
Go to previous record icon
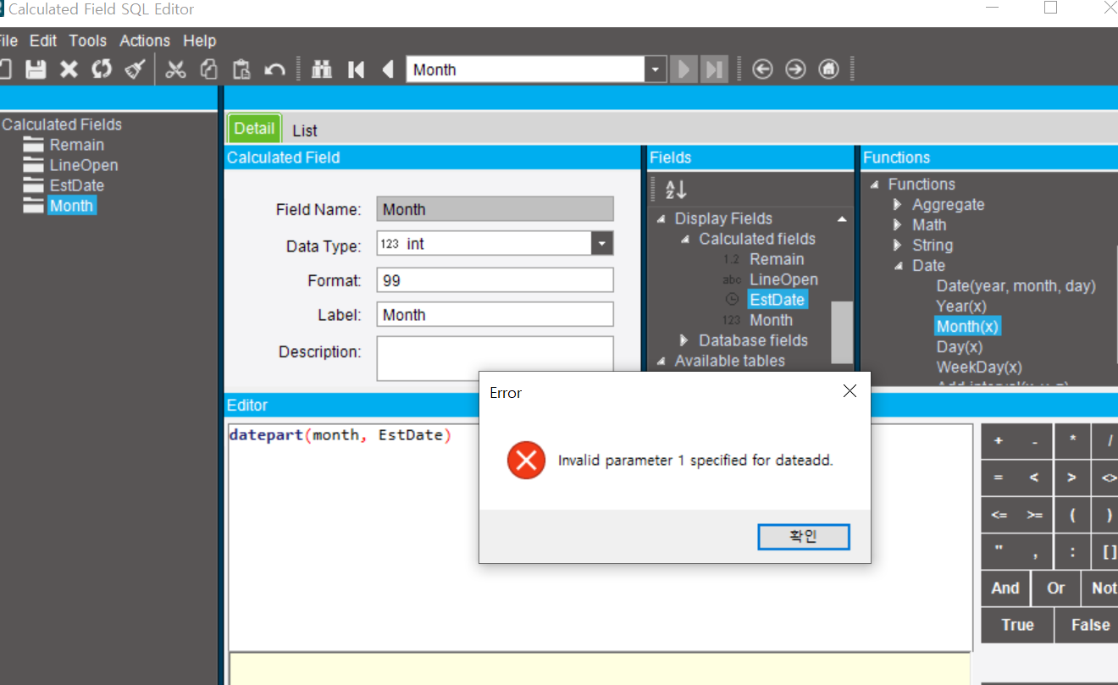[x=388, y=69]
